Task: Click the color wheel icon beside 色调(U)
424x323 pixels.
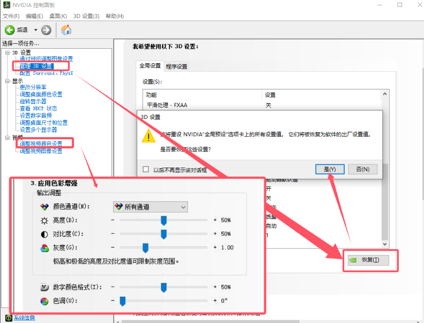Action: pyautogui.click(x=44, y=302)
